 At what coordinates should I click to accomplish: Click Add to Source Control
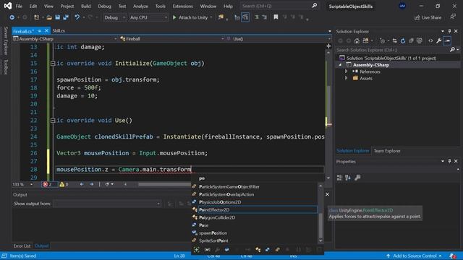414,256
